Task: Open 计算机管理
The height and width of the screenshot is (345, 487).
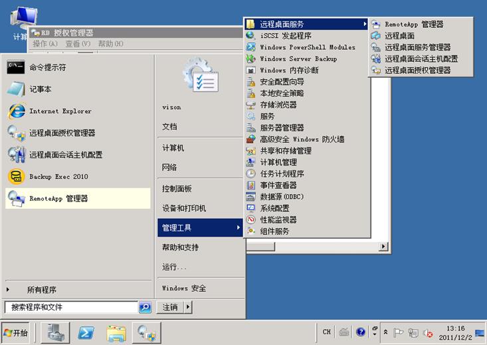Action: pyautogui.click(x=307, y=162)
